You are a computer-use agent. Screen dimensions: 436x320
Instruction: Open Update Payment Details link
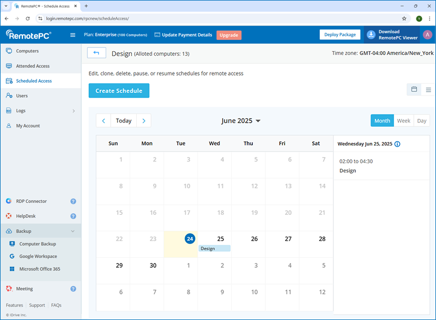click(183, 35)
